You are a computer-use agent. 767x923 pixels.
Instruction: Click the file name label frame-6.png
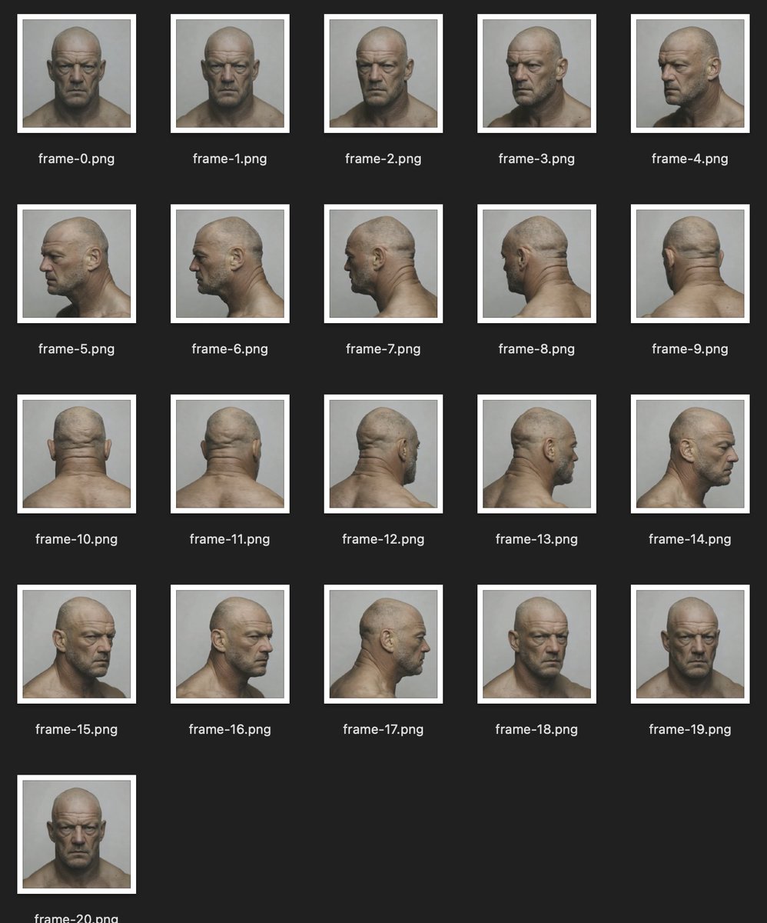pos(230,349)
